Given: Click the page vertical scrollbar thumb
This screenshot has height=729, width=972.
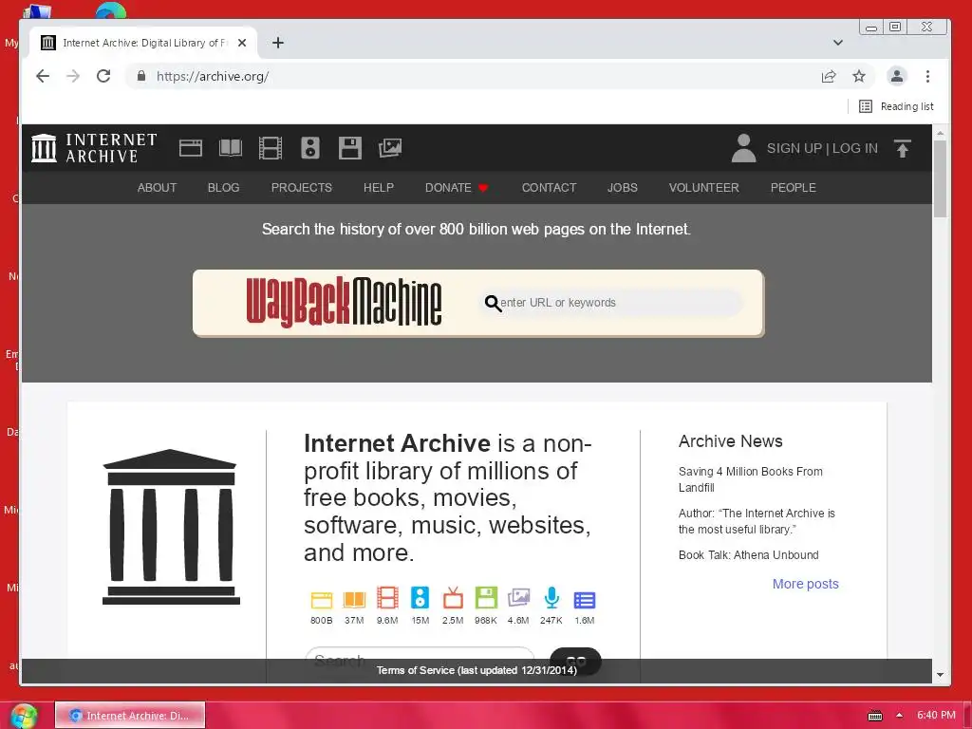Looking at the screenshot, I should [x=940, y=178].
